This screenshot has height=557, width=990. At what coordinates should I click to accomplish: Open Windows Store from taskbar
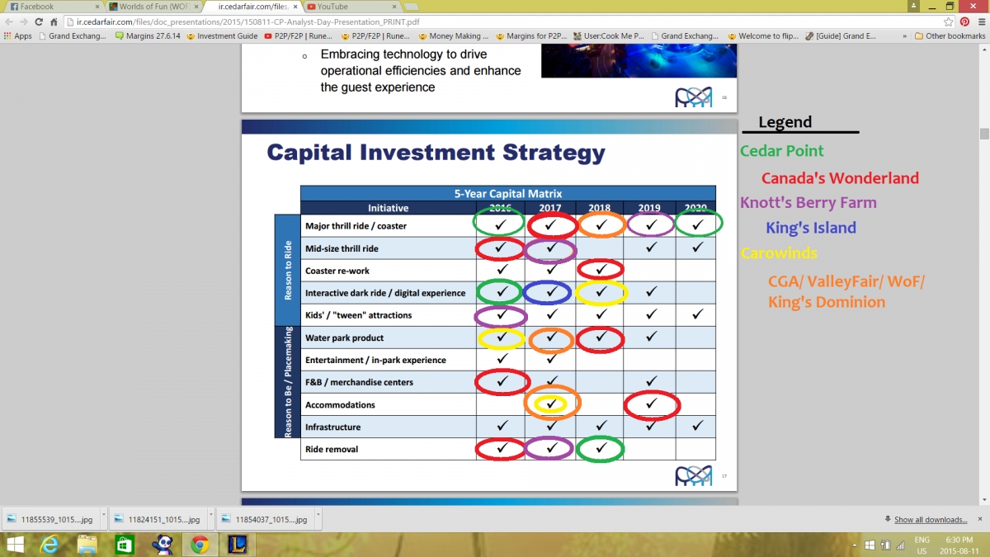[125, 545]
